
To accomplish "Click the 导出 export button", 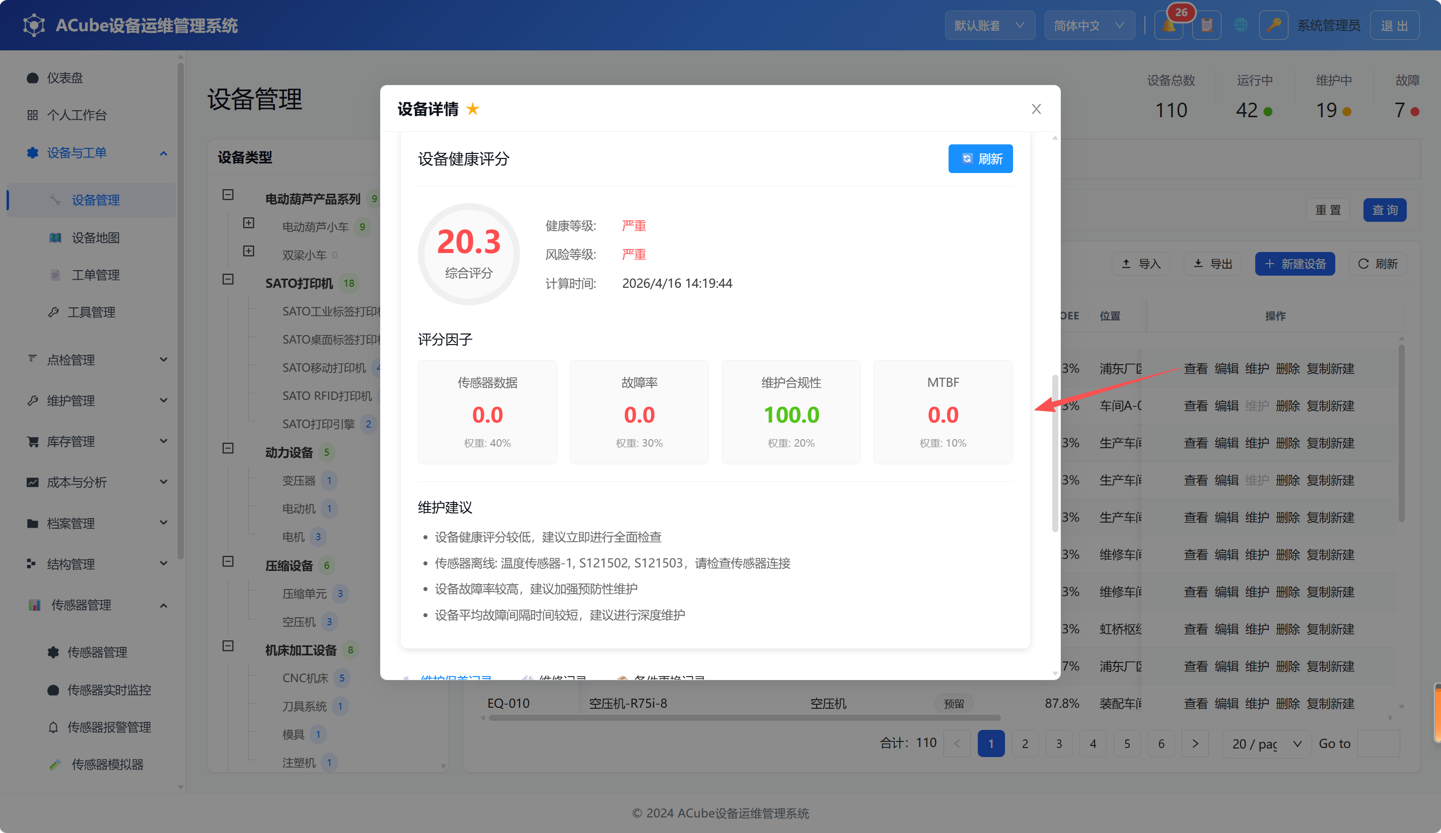I will pyautogui.click(x=1212, y=264).
